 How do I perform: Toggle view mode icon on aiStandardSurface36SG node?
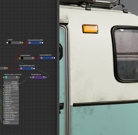click(x=40, y=43)
